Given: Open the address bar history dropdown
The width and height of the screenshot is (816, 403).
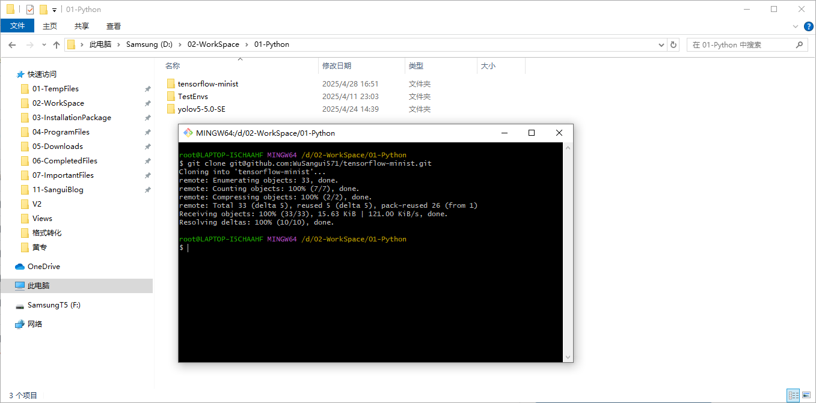Looking at the screenshot, I should point(661,44).
